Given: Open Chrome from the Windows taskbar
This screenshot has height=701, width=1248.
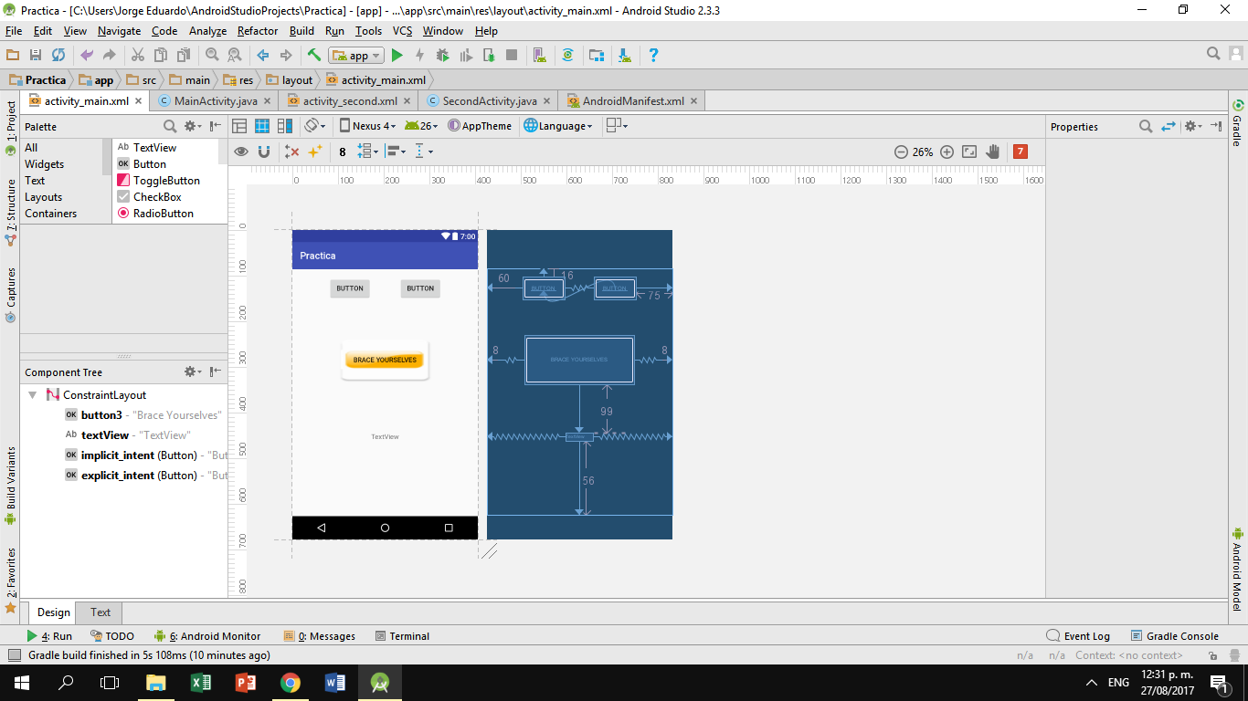Looking at the screenshot, I should pyautogui.click(x=291, y=682).
